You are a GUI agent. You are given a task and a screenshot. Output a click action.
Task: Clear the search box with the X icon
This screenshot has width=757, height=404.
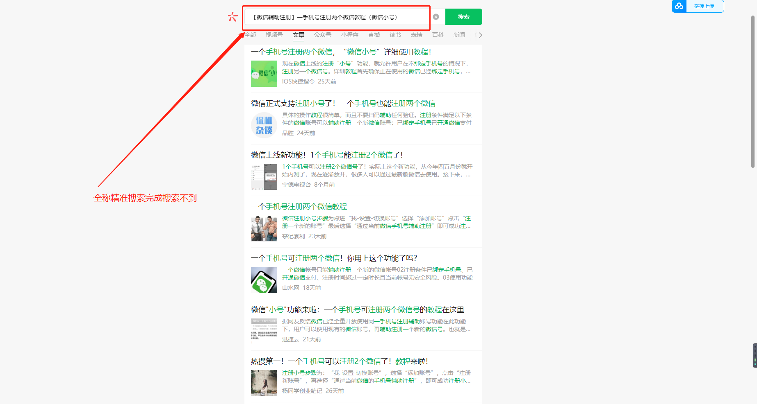click(436, 17)
